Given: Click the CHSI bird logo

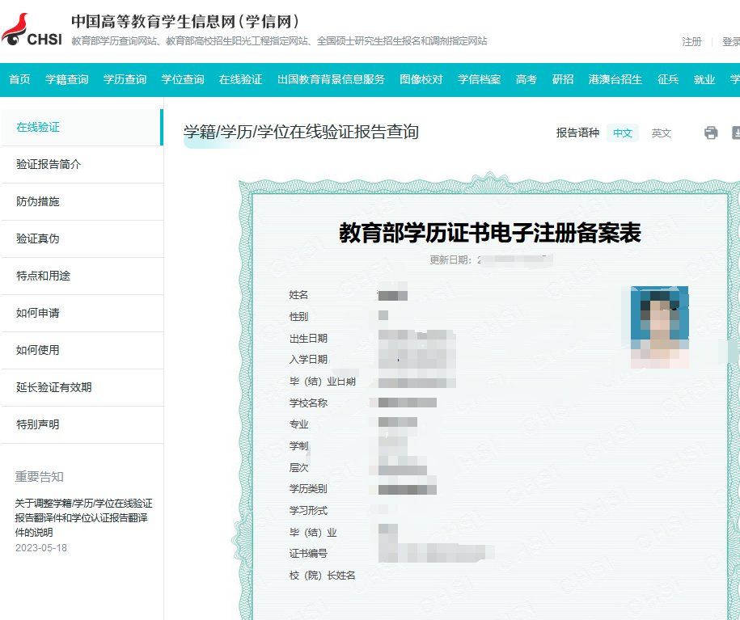Looking at the screenshot, I should point(32,30).
